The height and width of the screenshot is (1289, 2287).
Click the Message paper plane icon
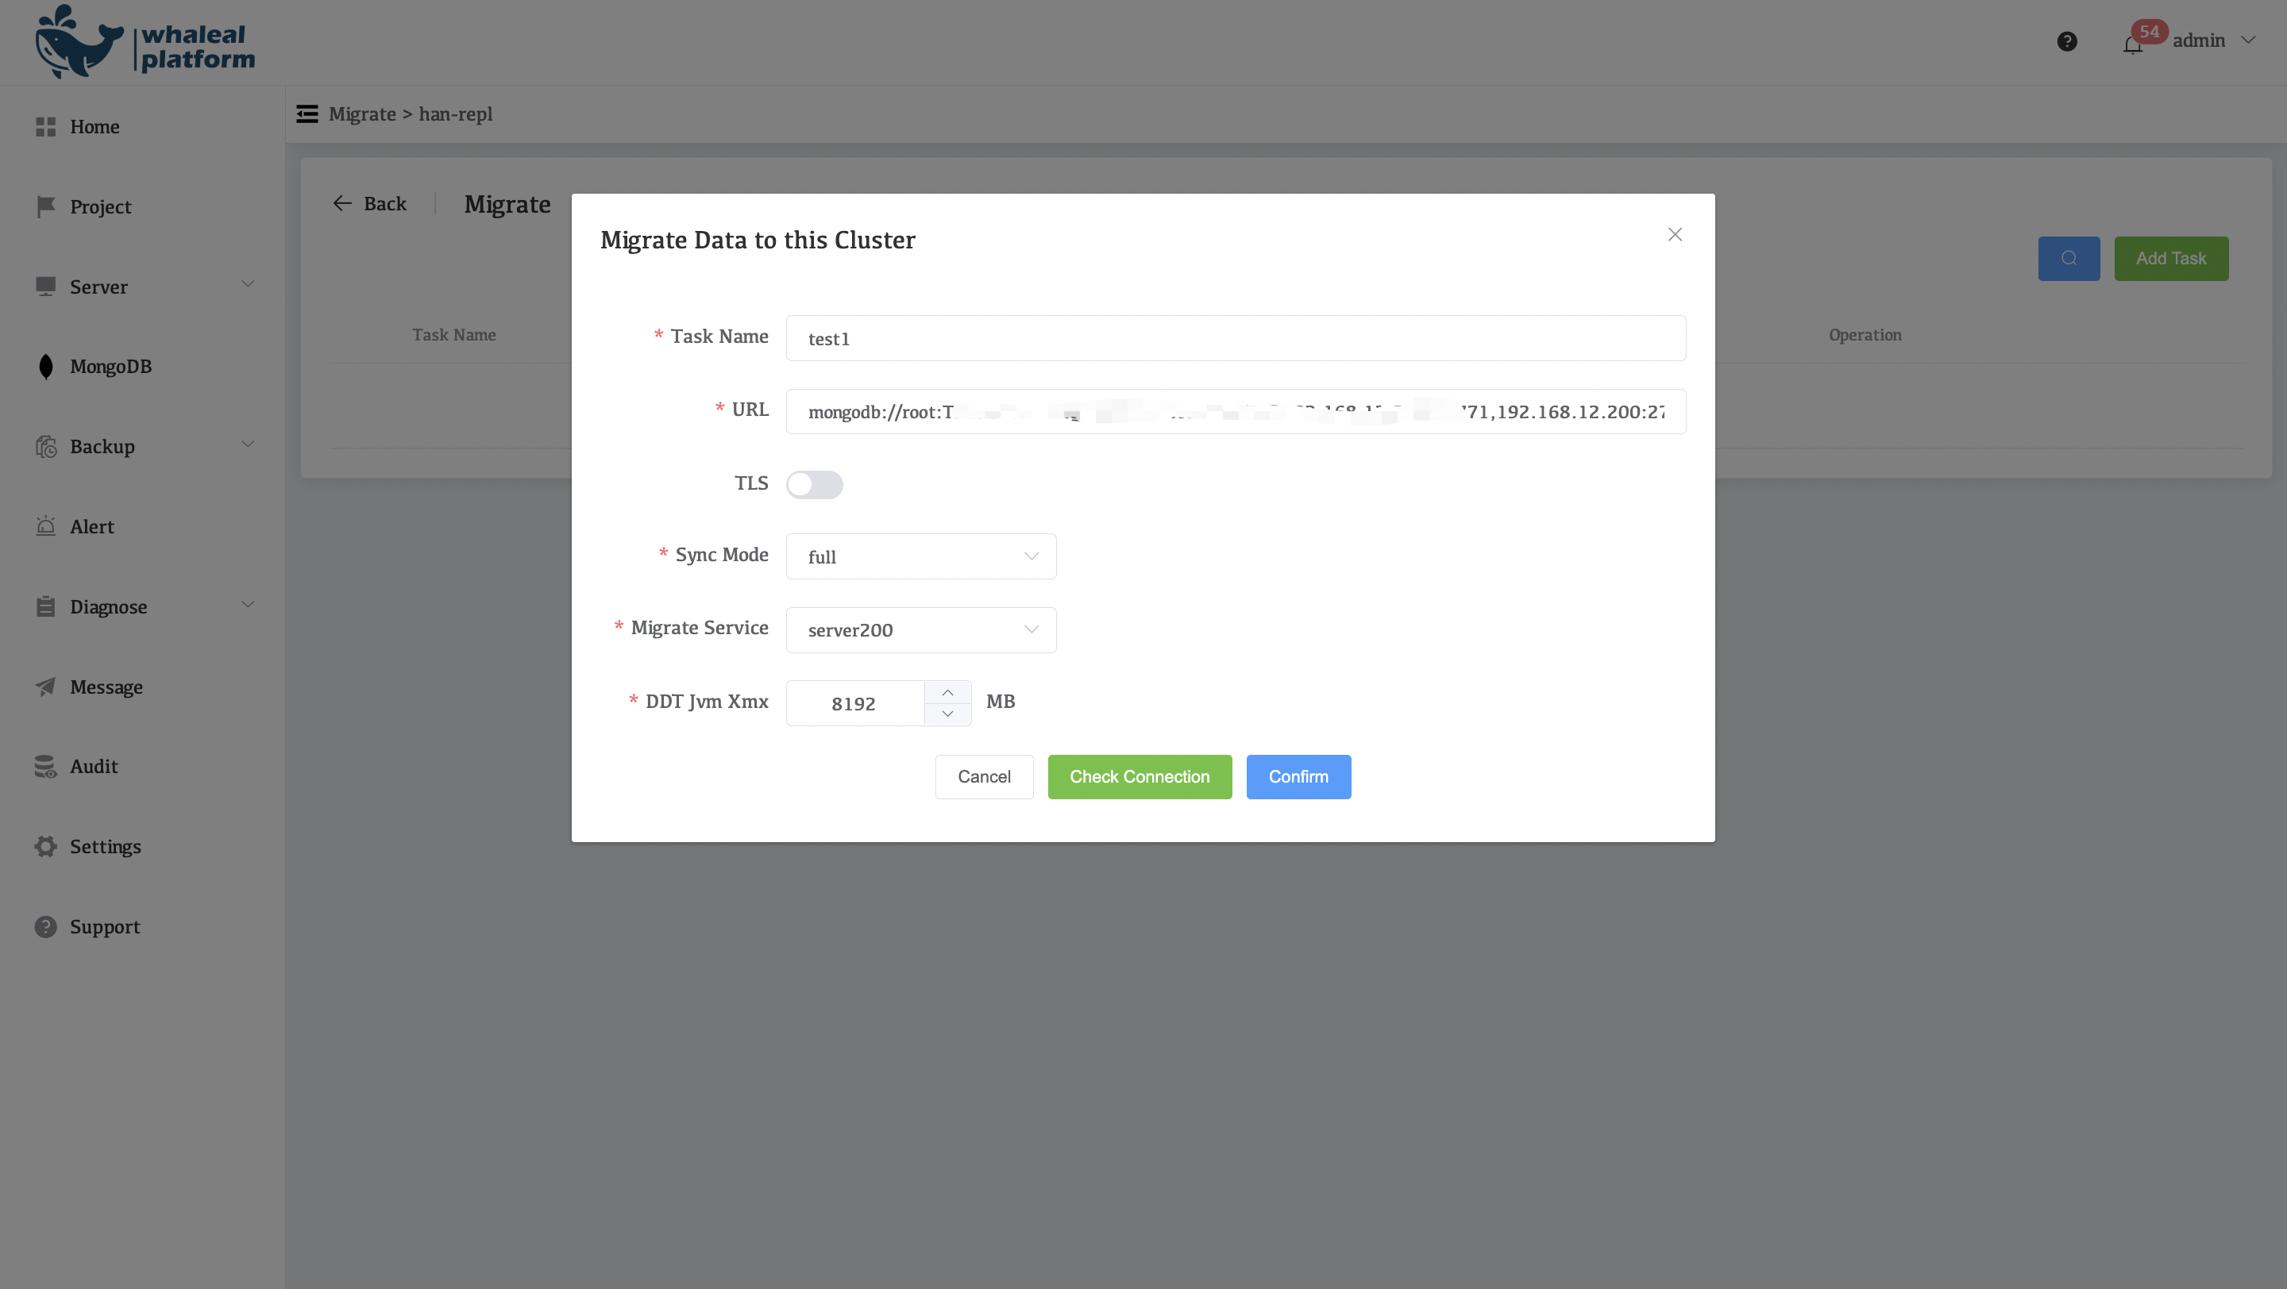tap(46, 687)
